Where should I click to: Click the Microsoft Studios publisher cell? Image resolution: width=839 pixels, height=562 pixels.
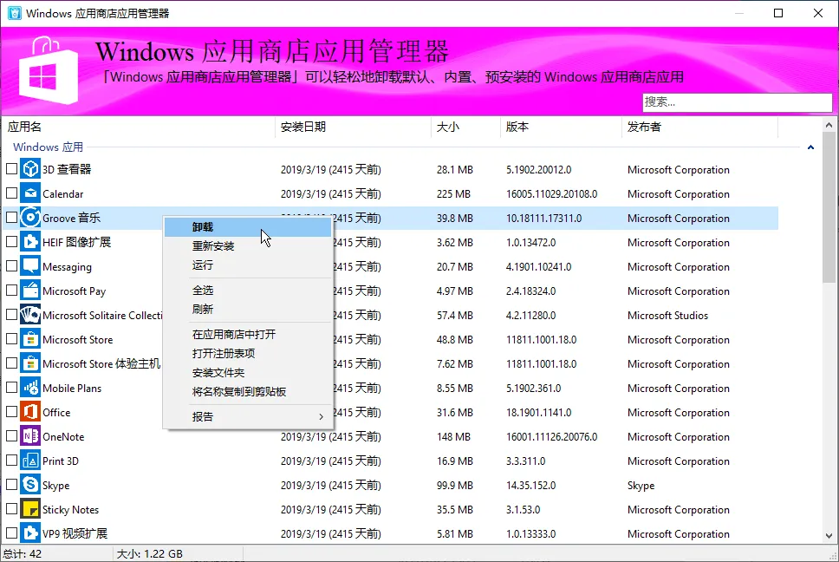click(x=667, y=315)
